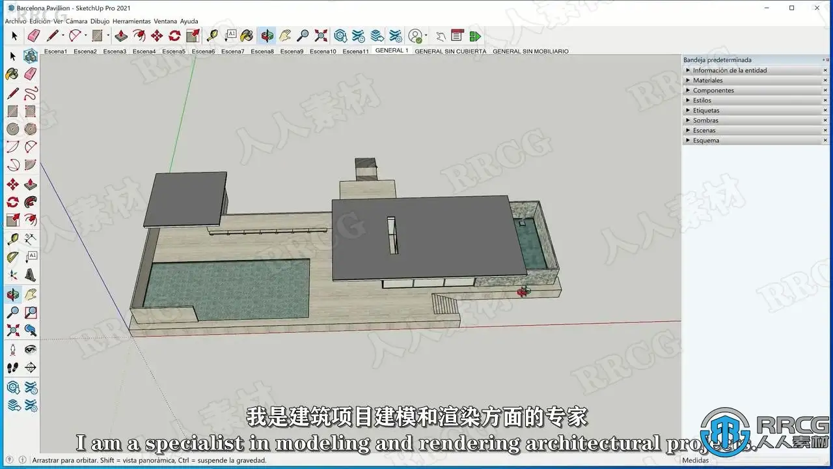Open the line tool dropdown arrow
Image resolution: width=833 pixels, height=469 pixels.
[x=63, y=36]
